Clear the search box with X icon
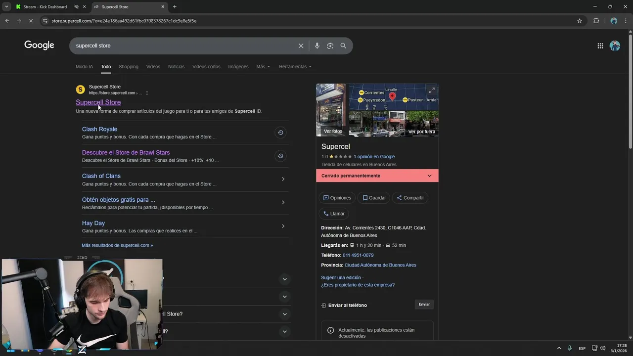Viewport: 633px width, 356px height. [301, 45]
